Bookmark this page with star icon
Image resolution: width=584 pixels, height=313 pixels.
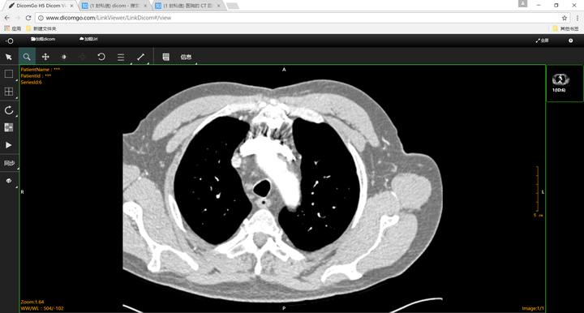pyautogui.click(x=565, y=18)
